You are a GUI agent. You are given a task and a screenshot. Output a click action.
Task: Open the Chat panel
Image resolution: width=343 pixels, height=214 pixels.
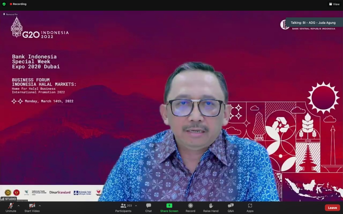pyautogui.click(x=148, y=207)
